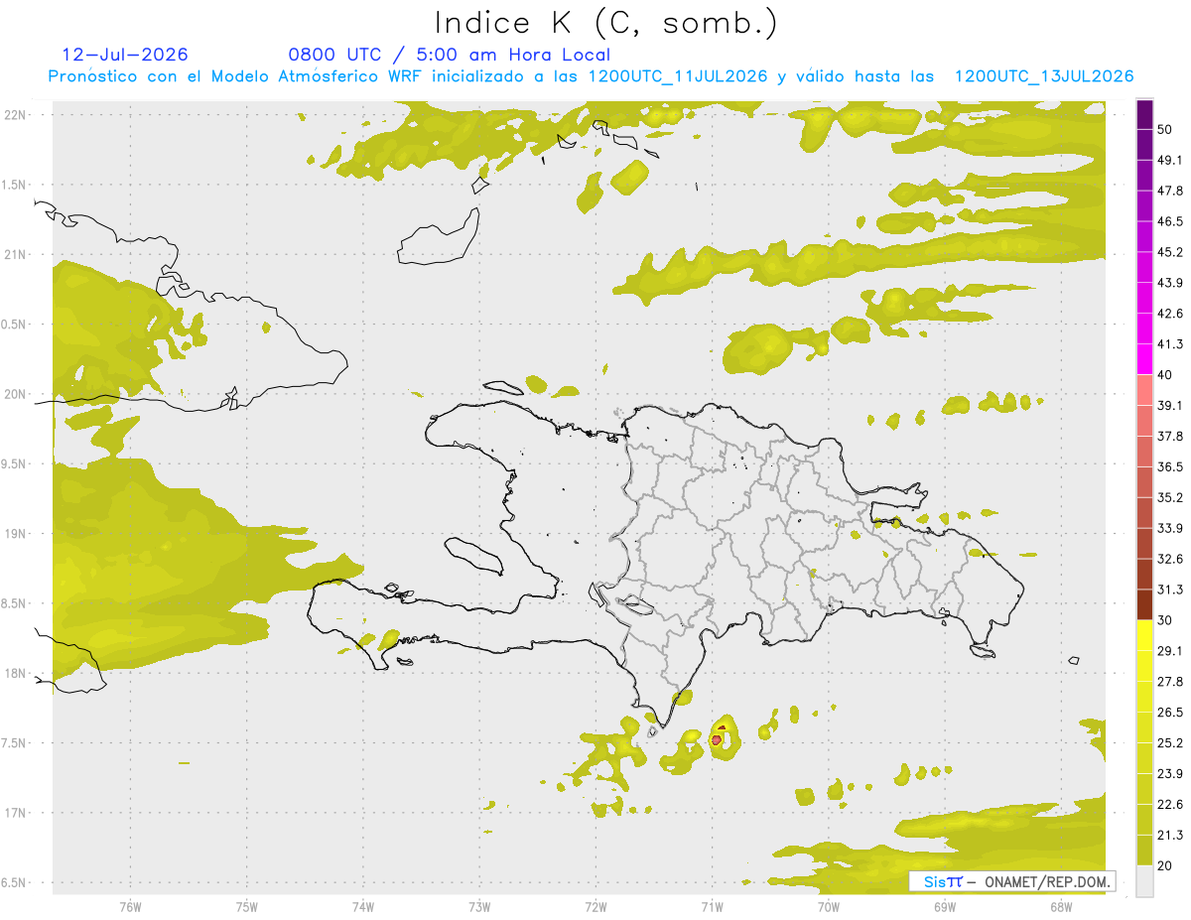Click the grey colorbar segment below 20
Screen dimensions: 1191x920
(1144, 881)
